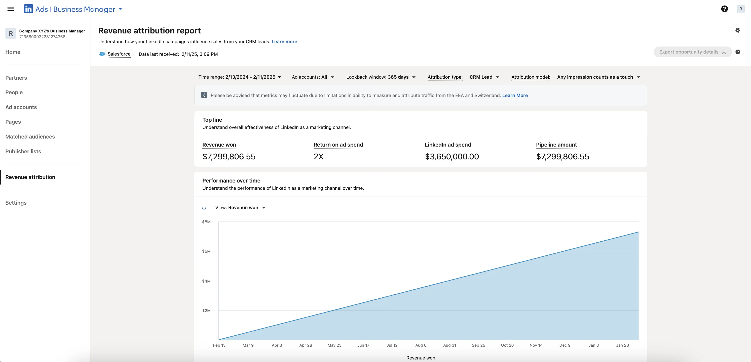Click help icon beside Export opportunity details
The width and height of the screenshot is (751, 362).
point(738,52)
